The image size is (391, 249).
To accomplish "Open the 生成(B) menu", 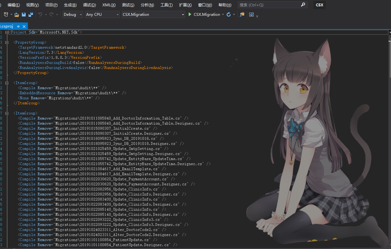I will tap(70, 5).
